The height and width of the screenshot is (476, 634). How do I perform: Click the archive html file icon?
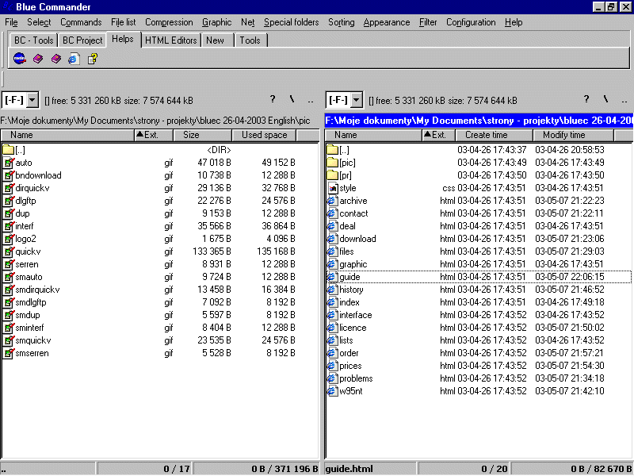332,201
